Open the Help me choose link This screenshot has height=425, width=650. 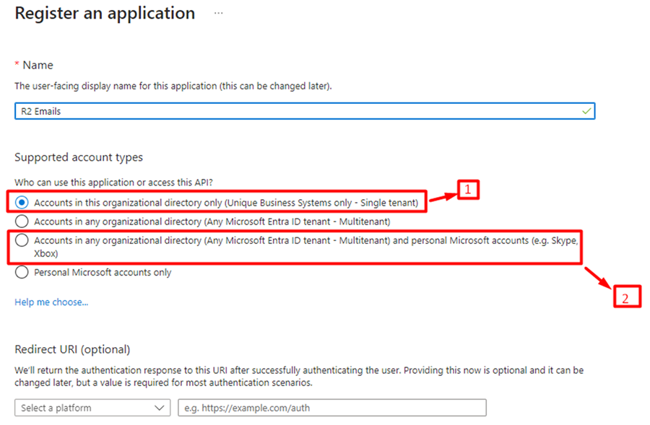click(x=51, y=302)
